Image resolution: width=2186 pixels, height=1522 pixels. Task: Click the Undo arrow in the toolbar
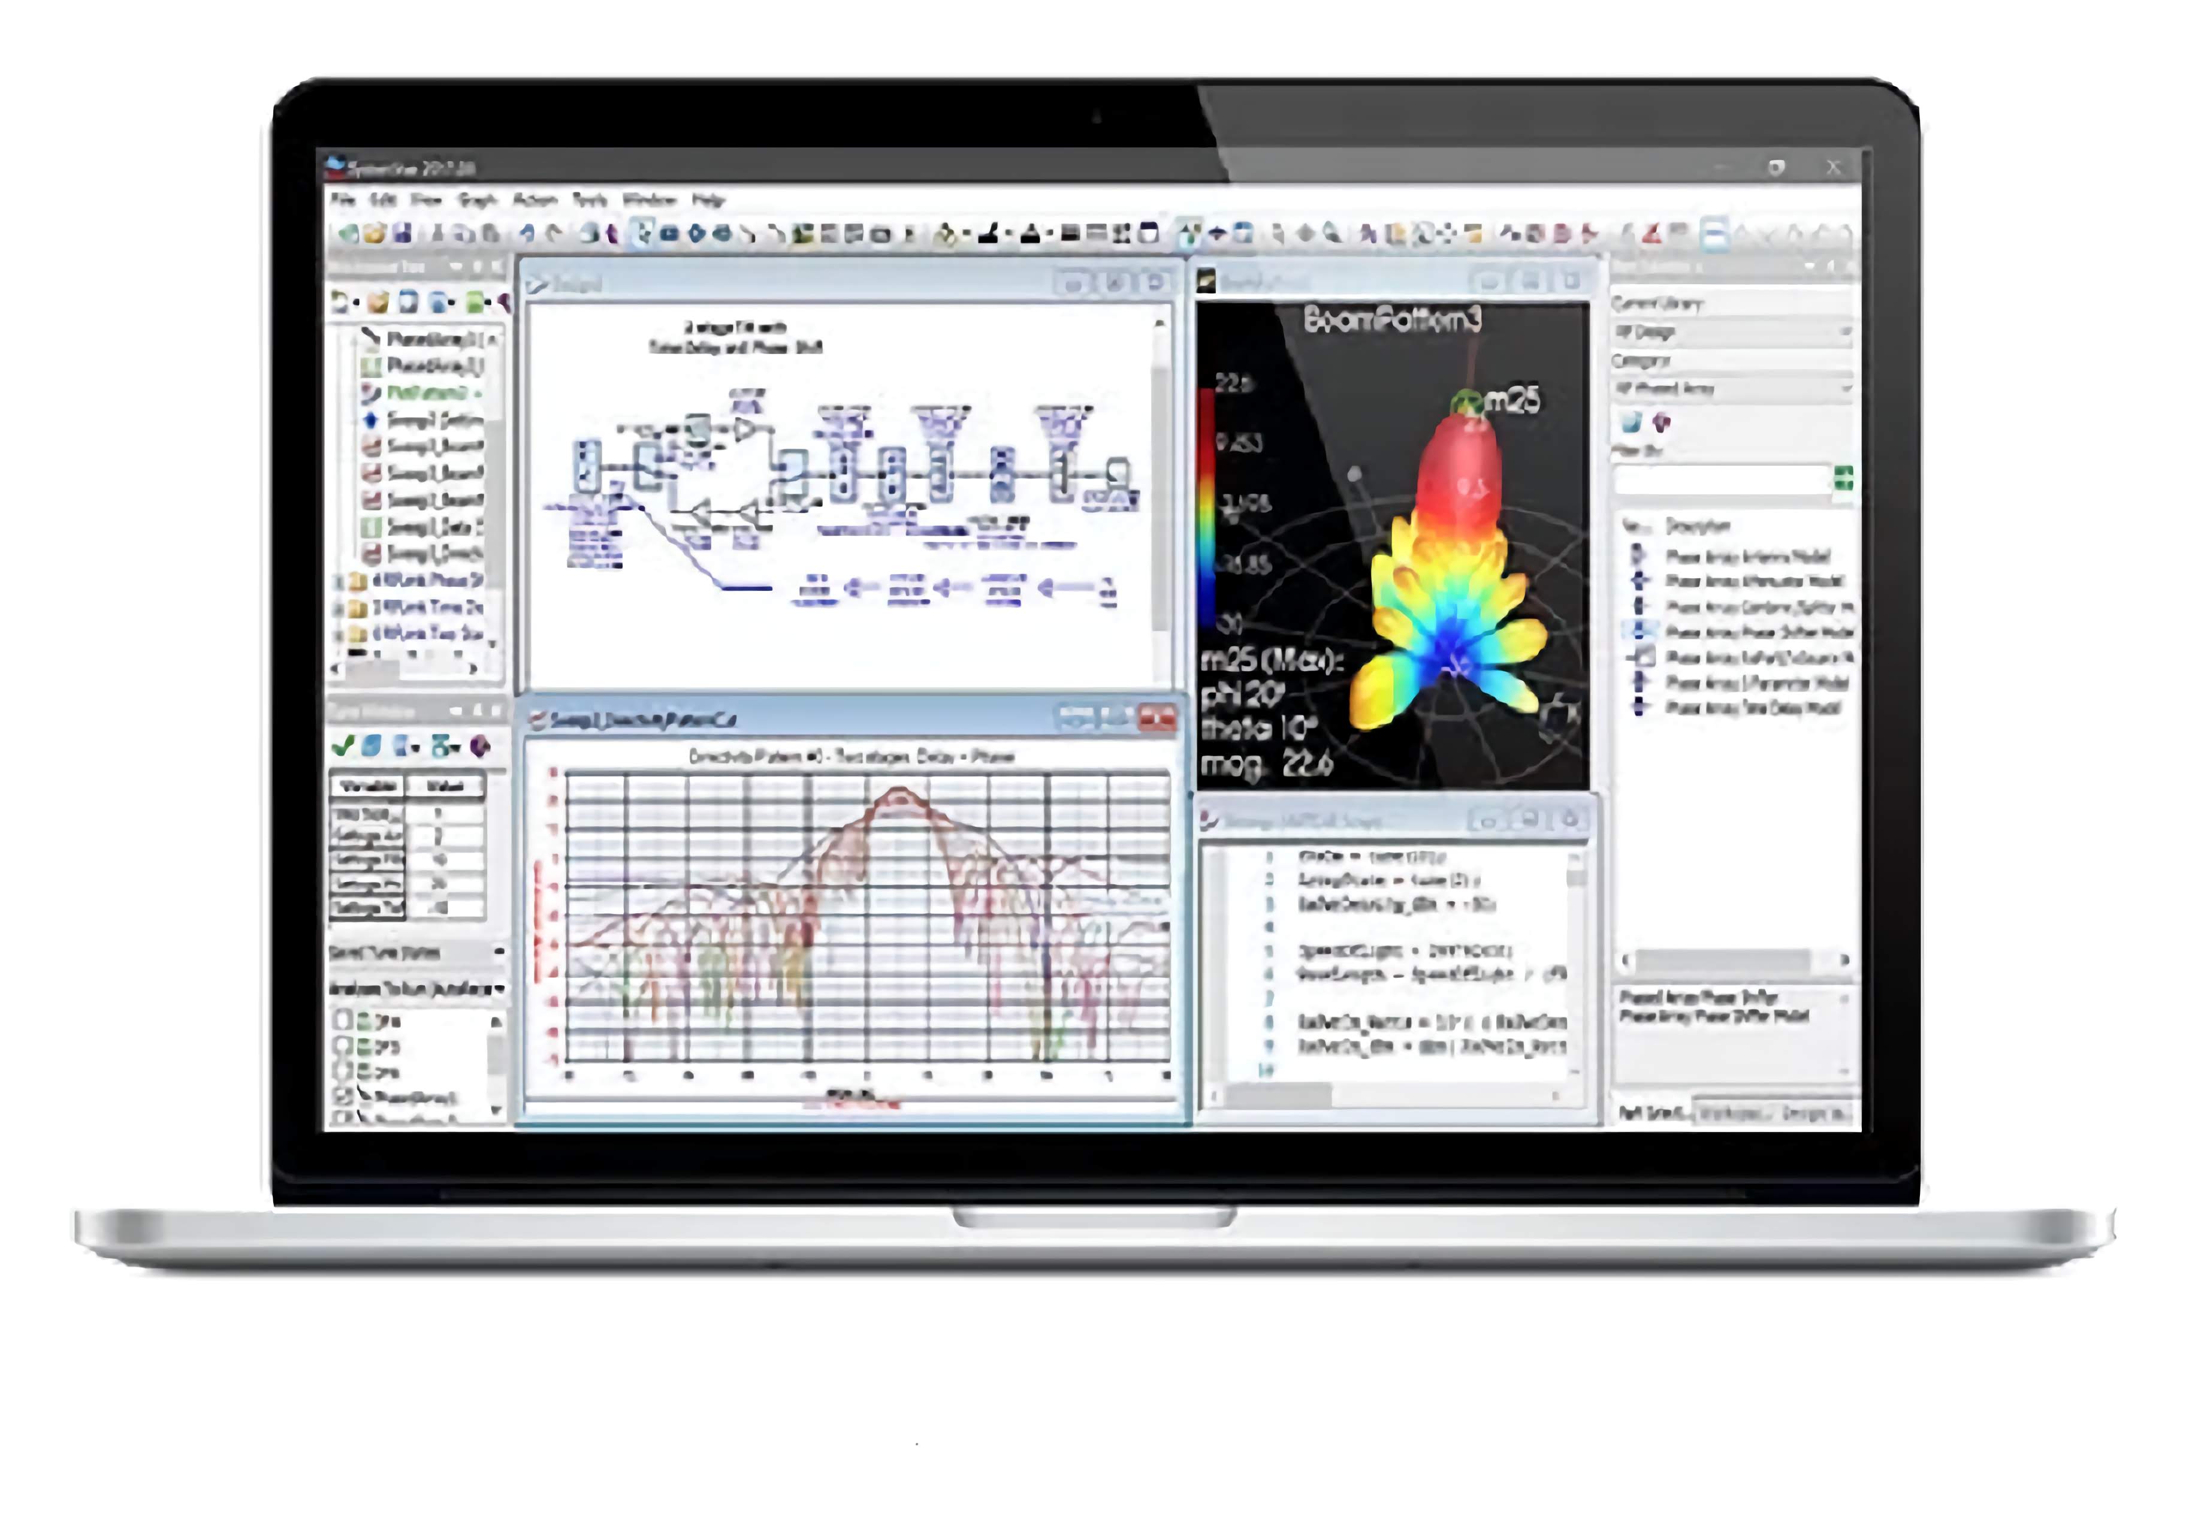(x=527, y=232)
